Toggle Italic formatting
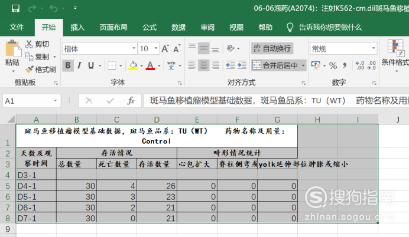The image size is (409, 237). 79,65
